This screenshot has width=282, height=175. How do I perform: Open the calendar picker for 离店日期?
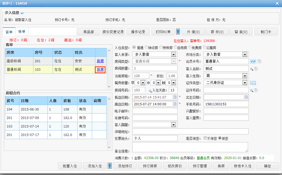pyautogui.click(x=175, y=104)
